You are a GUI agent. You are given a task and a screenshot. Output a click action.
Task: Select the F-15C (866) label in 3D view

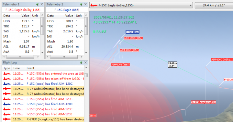pos(132,32)
